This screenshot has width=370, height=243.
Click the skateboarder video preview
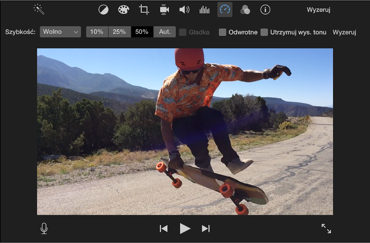click(x=185, y=132)
